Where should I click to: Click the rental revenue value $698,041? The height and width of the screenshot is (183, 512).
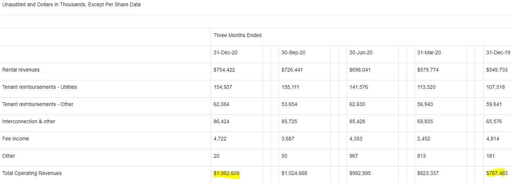coord(360,70)
